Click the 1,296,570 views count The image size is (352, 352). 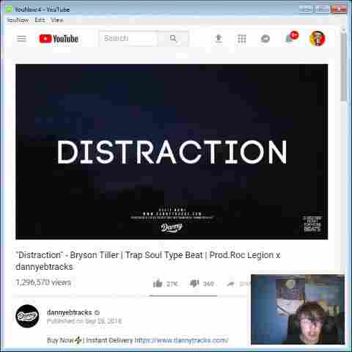pyautogui.click(x=43, y=282)
